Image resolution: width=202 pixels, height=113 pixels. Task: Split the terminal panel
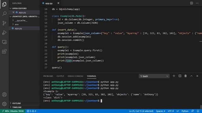(180, 76)
